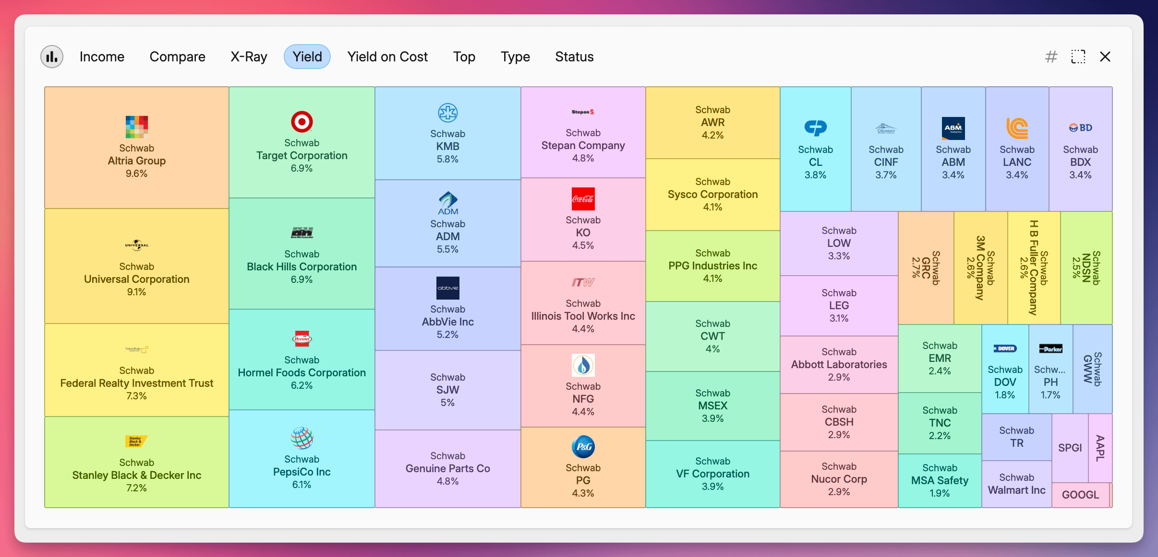Click the P&G logo icon

tap(583, 447)
